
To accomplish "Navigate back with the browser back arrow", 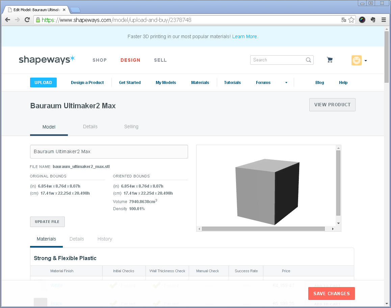I will tap(7, 20).
